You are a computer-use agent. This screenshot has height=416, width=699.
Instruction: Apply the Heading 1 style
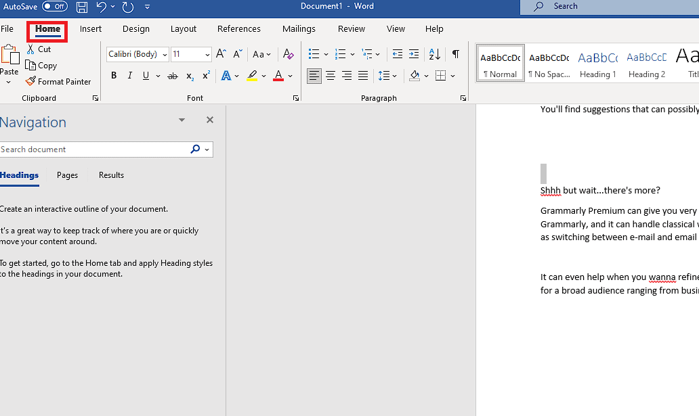click(x=597, y=66)
